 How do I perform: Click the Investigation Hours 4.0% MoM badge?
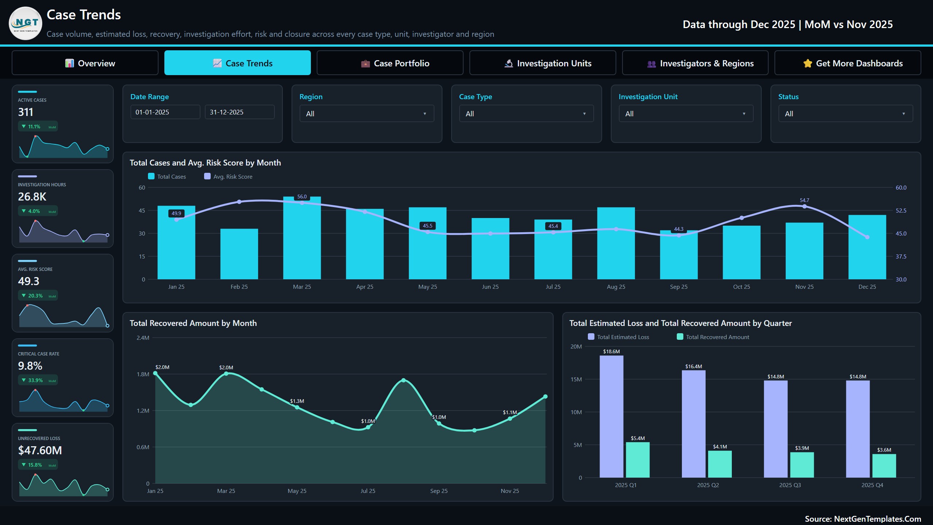[x=38, y=211]
